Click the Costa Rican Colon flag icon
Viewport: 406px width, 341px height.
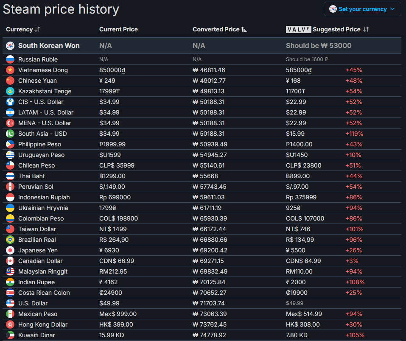[10, 293]
